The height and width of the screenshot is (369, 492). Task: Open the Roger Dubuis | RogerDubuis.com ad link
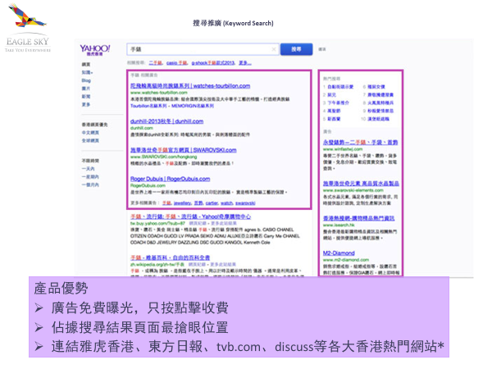[x=170, y=179]
